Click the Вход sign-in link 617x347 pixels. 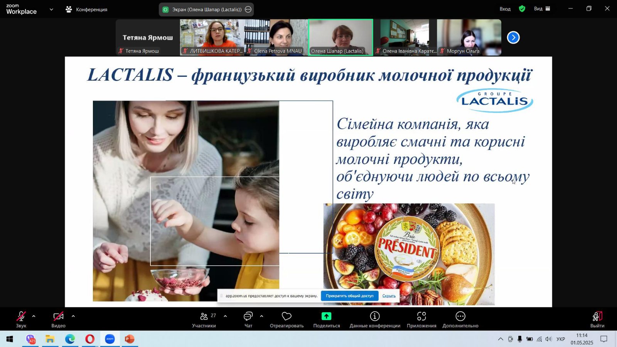pyautogui.click(x=505, y=9)
